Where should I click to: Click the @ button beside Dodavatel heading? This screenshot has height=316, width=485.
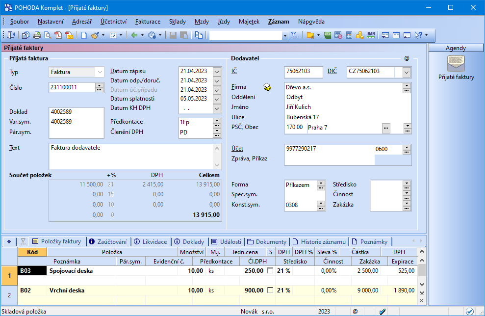[407, 58]
